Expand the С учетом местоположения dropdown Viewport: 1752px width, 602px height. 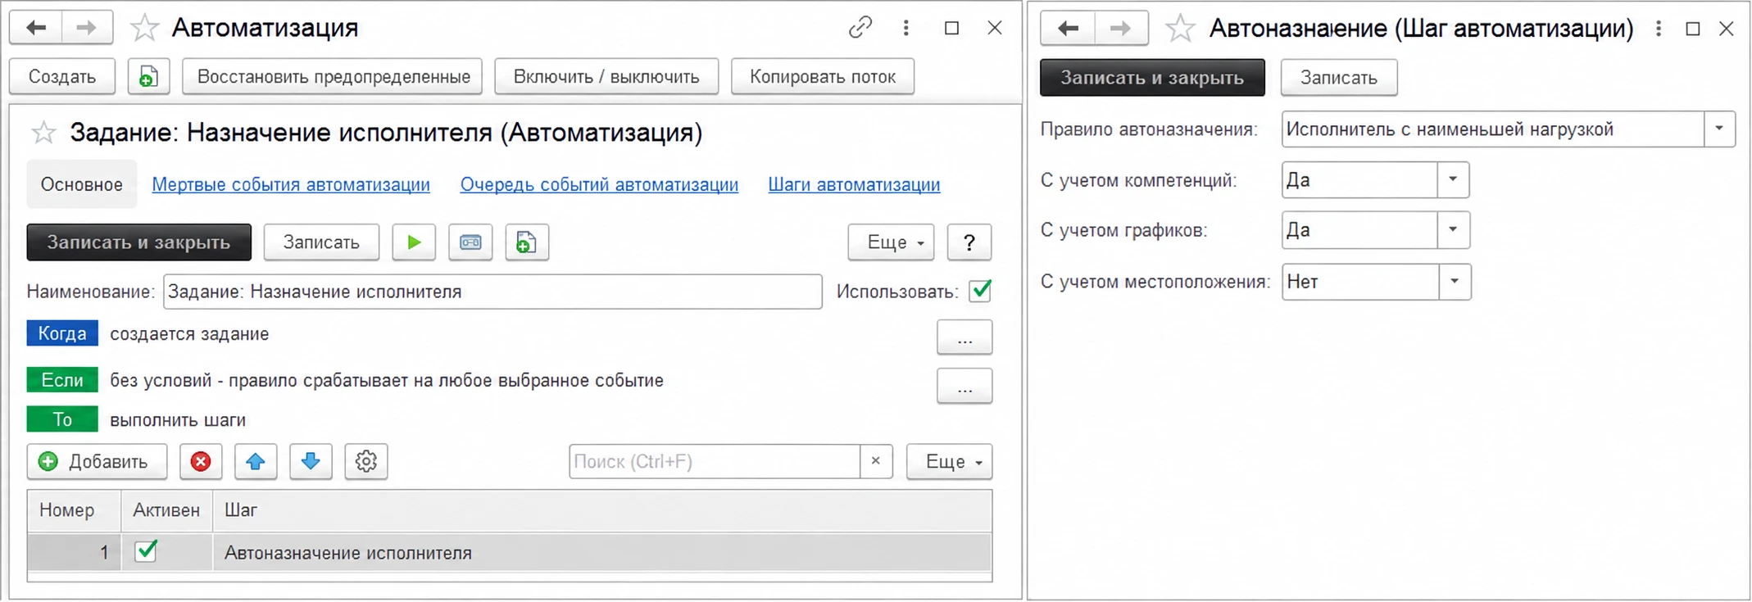(x=1455, y=282)
